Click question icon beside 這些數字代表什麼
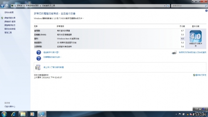 coord(39,52)
